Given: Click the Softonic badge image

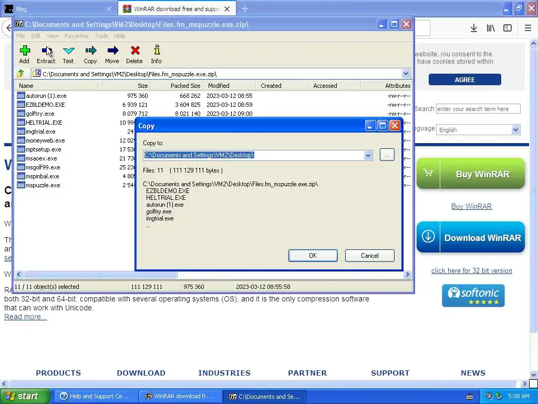Looking at the screenshot, I should (473, 296).
